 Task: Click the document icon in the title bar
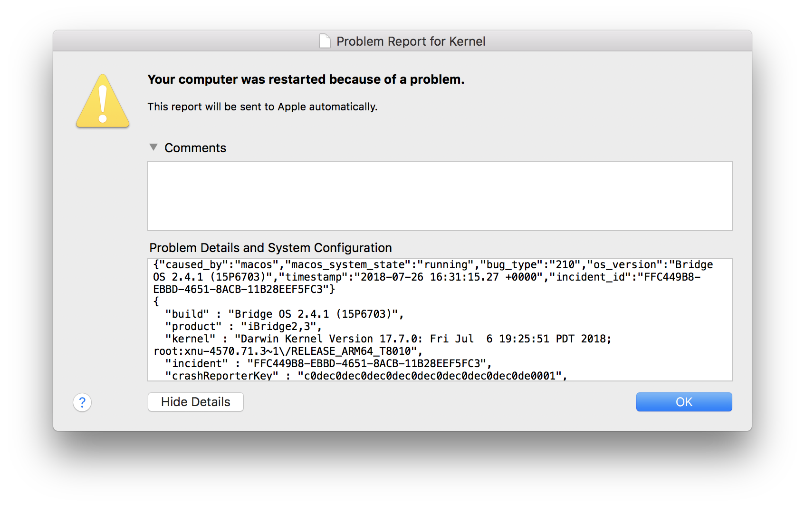point(325,41)
